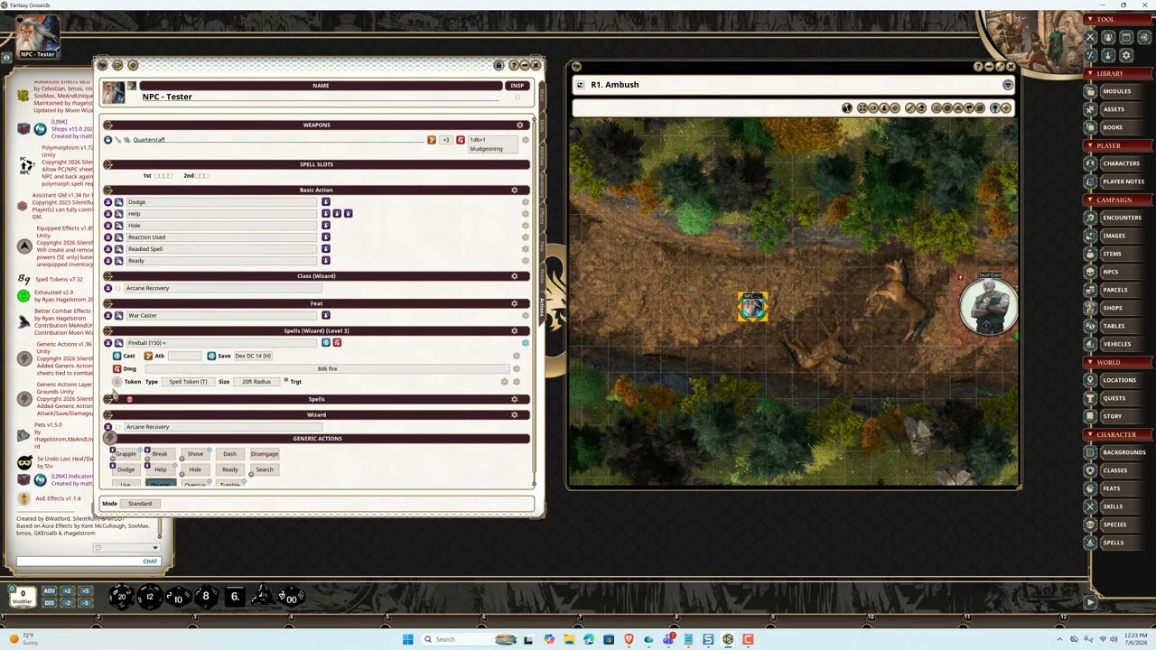Toggle the INSP inspiration checkbox
1156x650 pixels.
coord(517,97)
